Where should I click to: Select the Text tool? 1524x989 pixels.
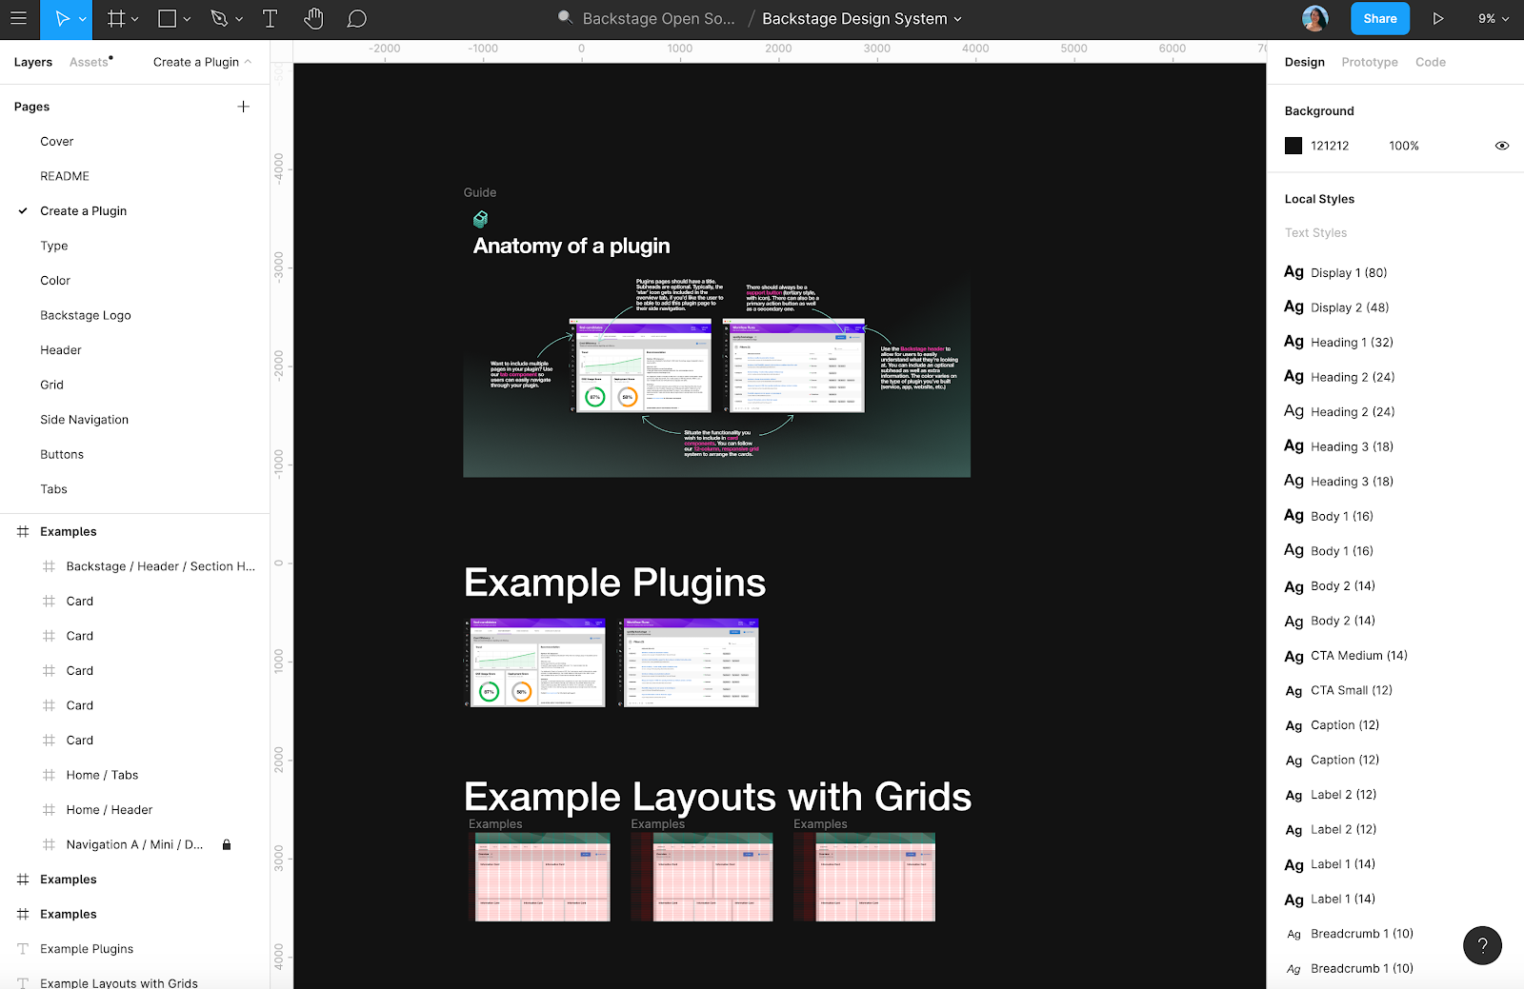[270, 19]
